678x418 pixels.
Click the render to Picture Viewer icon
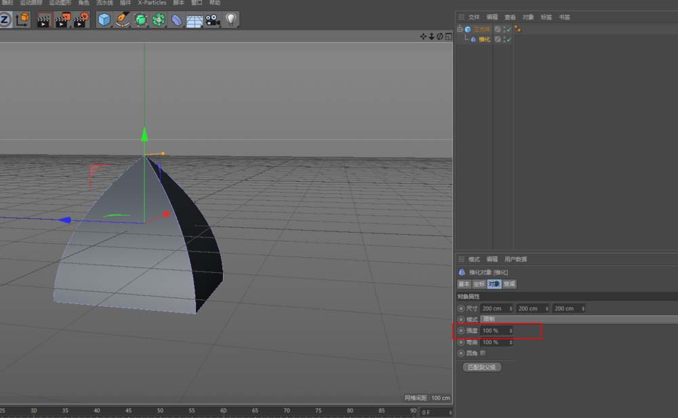pos(62,20)
